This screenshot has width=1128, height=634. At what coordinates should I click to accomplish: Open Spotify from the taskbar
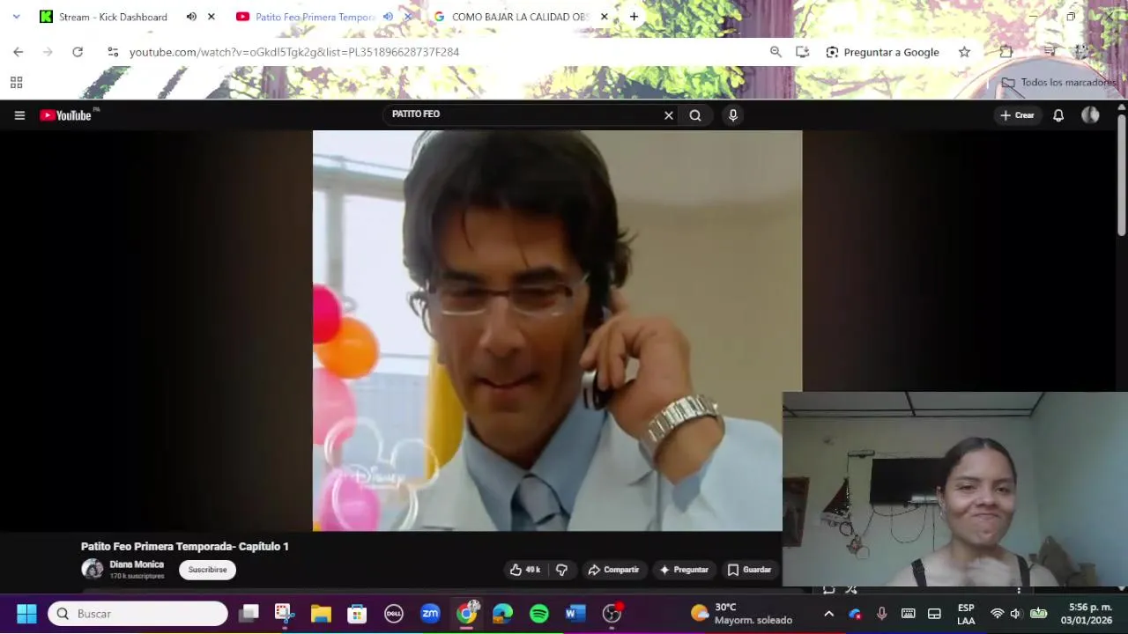(539, 614)
